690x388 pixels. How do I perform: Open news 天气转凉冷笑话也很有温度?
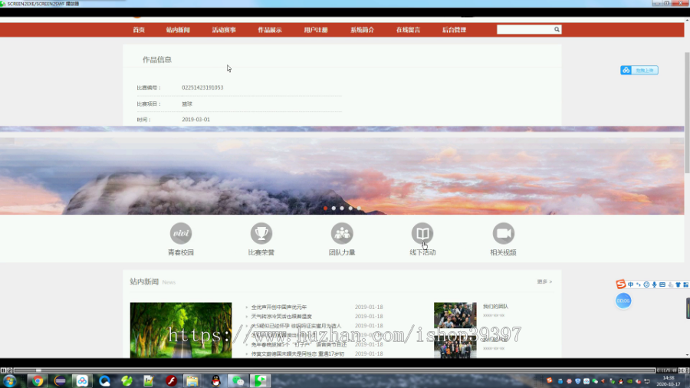(281, 316)
